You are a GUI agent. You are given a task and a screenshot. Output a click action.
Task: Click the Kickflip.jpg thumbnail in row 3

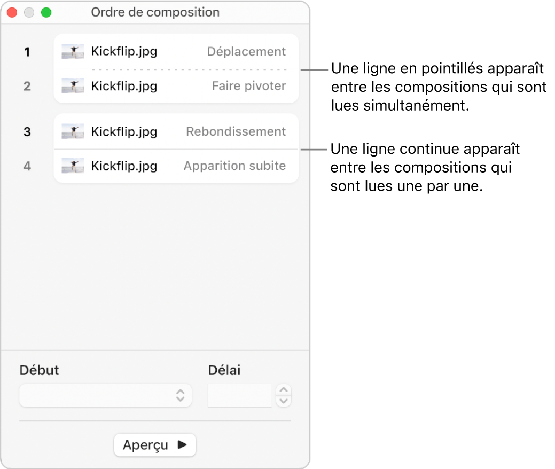coord(73,131)
